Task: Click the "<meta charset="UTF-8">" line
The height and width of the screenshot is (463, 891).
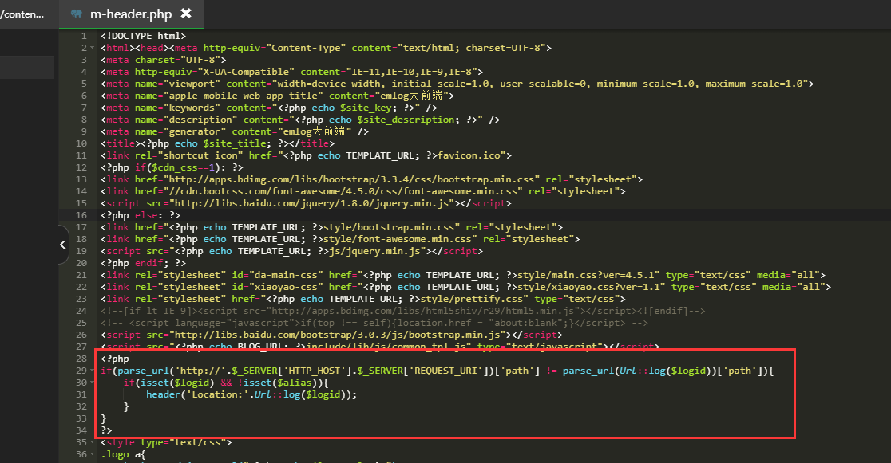Action: pyautogui.click(x=163, y=60)
